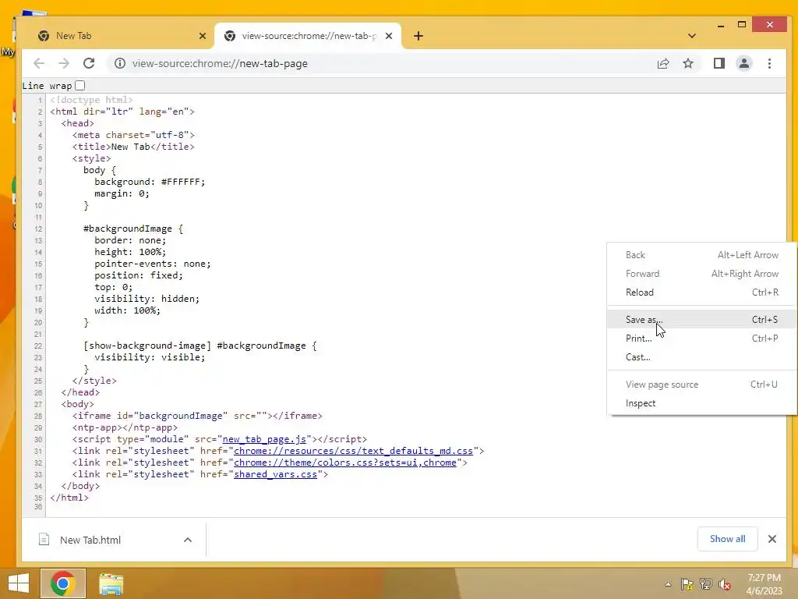
Task: Open the new_tab_page.js link
Action: (x=264, y=439)
